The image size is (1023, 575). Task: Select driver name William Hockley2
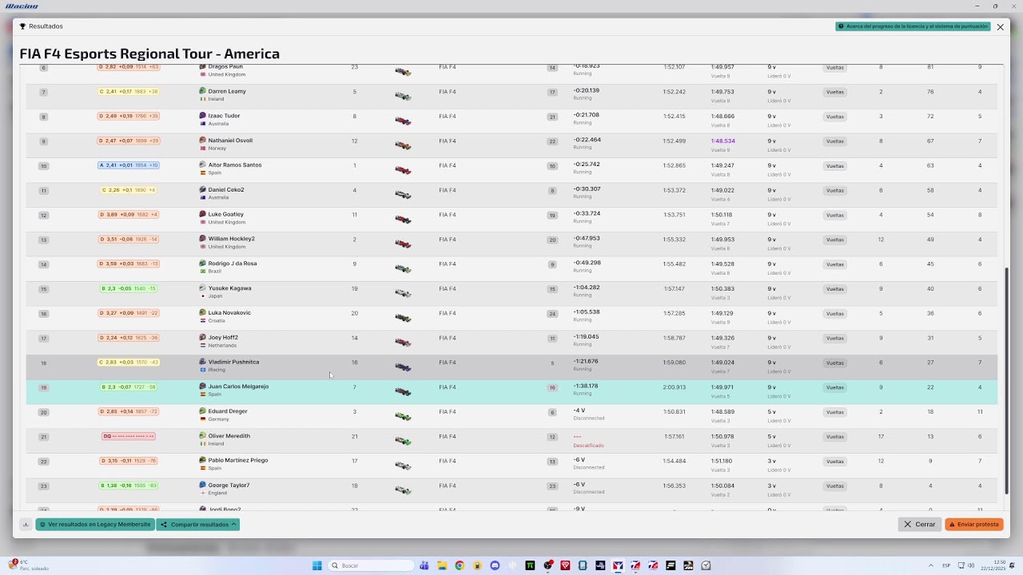coord(232,239)
